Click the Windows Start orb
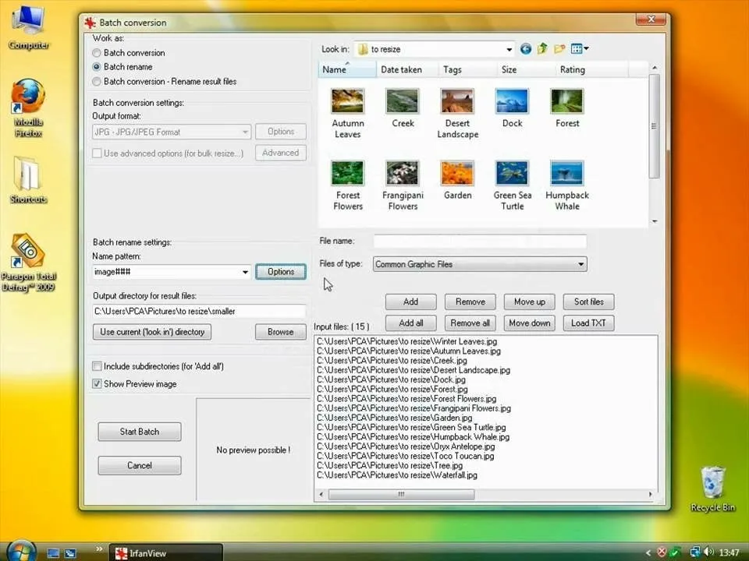 21,551
